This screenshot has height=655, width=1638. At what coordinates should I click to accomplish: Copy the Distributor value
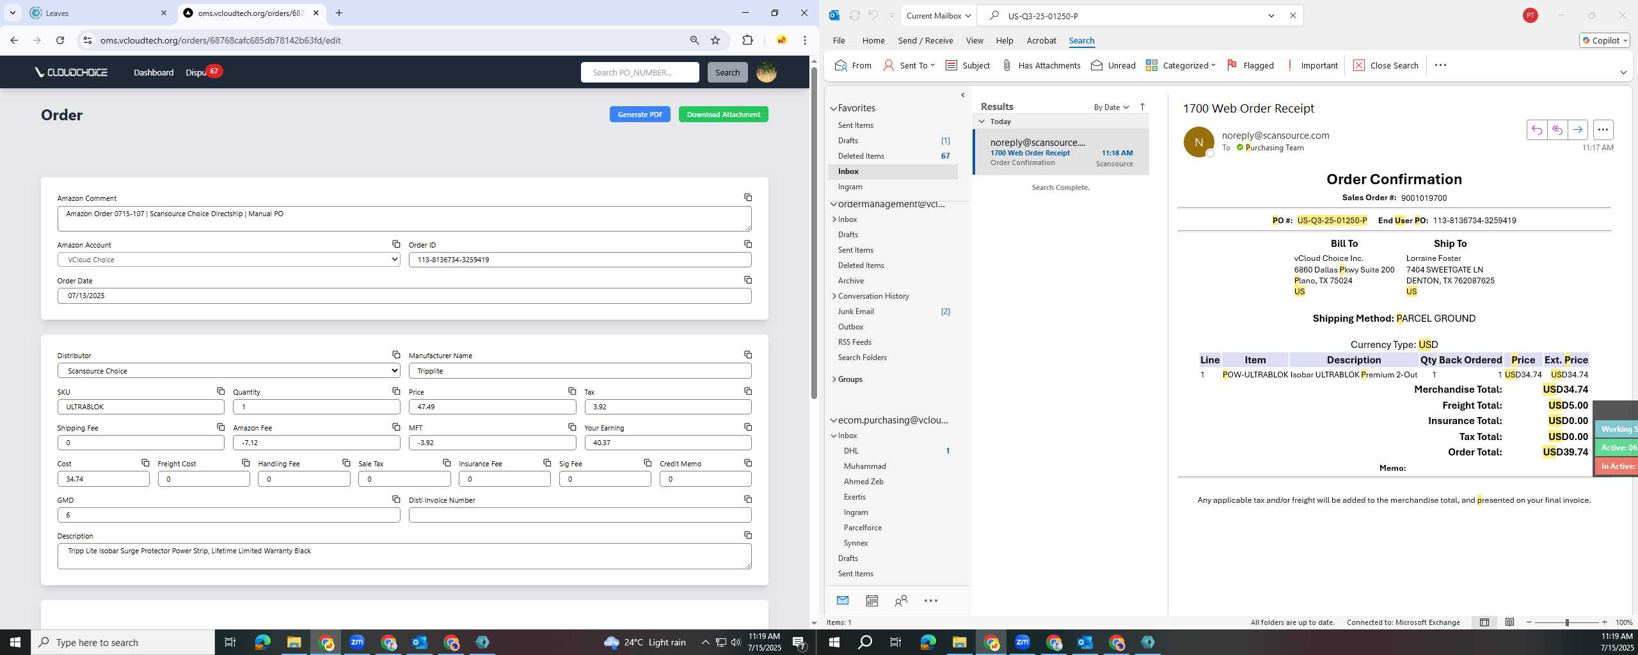[396, 355]
